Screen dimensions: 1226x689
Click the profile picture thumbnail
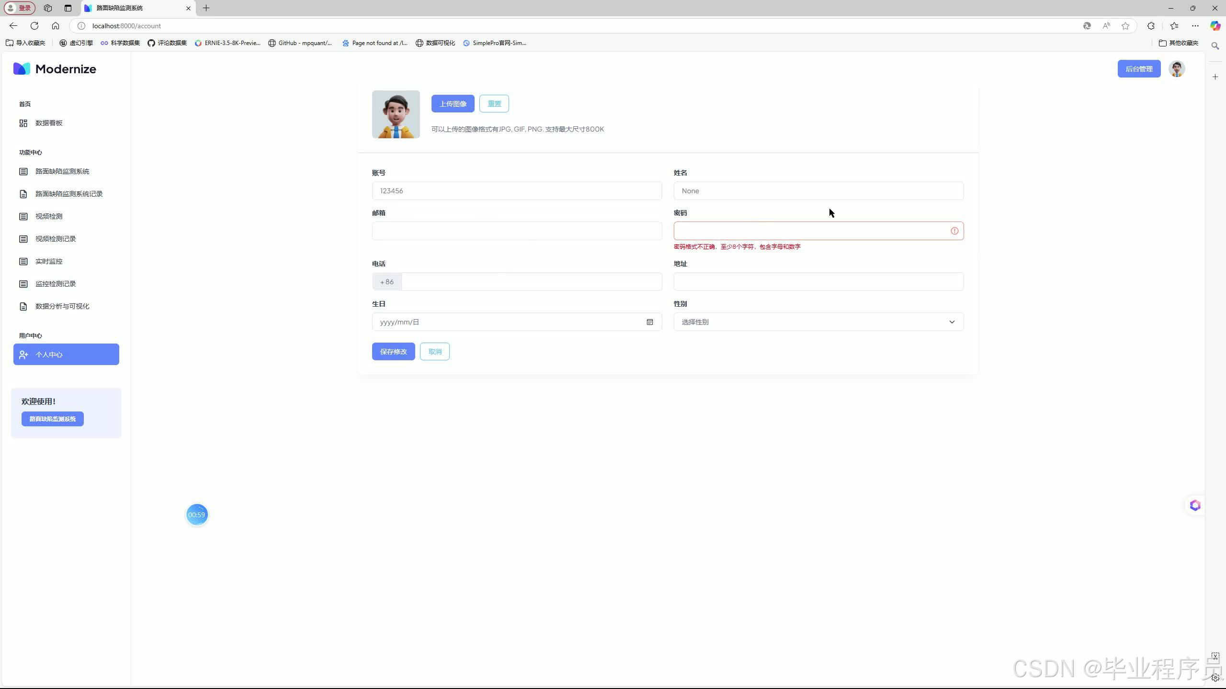tap(396, 114)
